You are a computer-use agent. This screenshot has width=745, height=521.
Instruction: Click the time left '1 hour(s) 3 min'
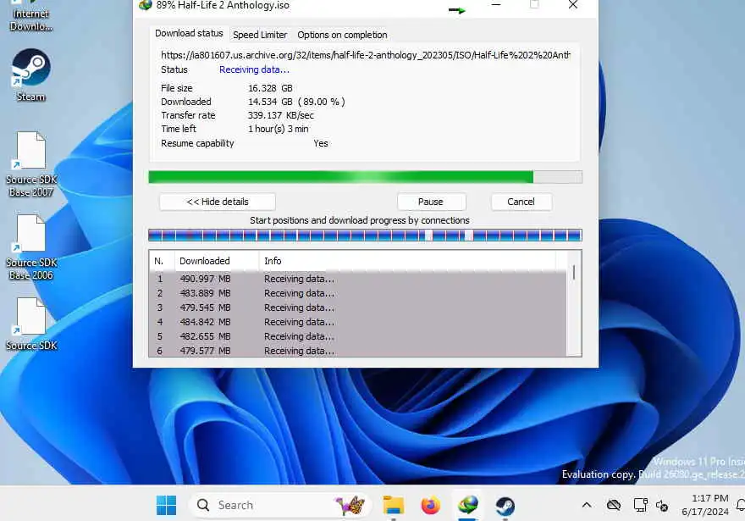point(278,129)
